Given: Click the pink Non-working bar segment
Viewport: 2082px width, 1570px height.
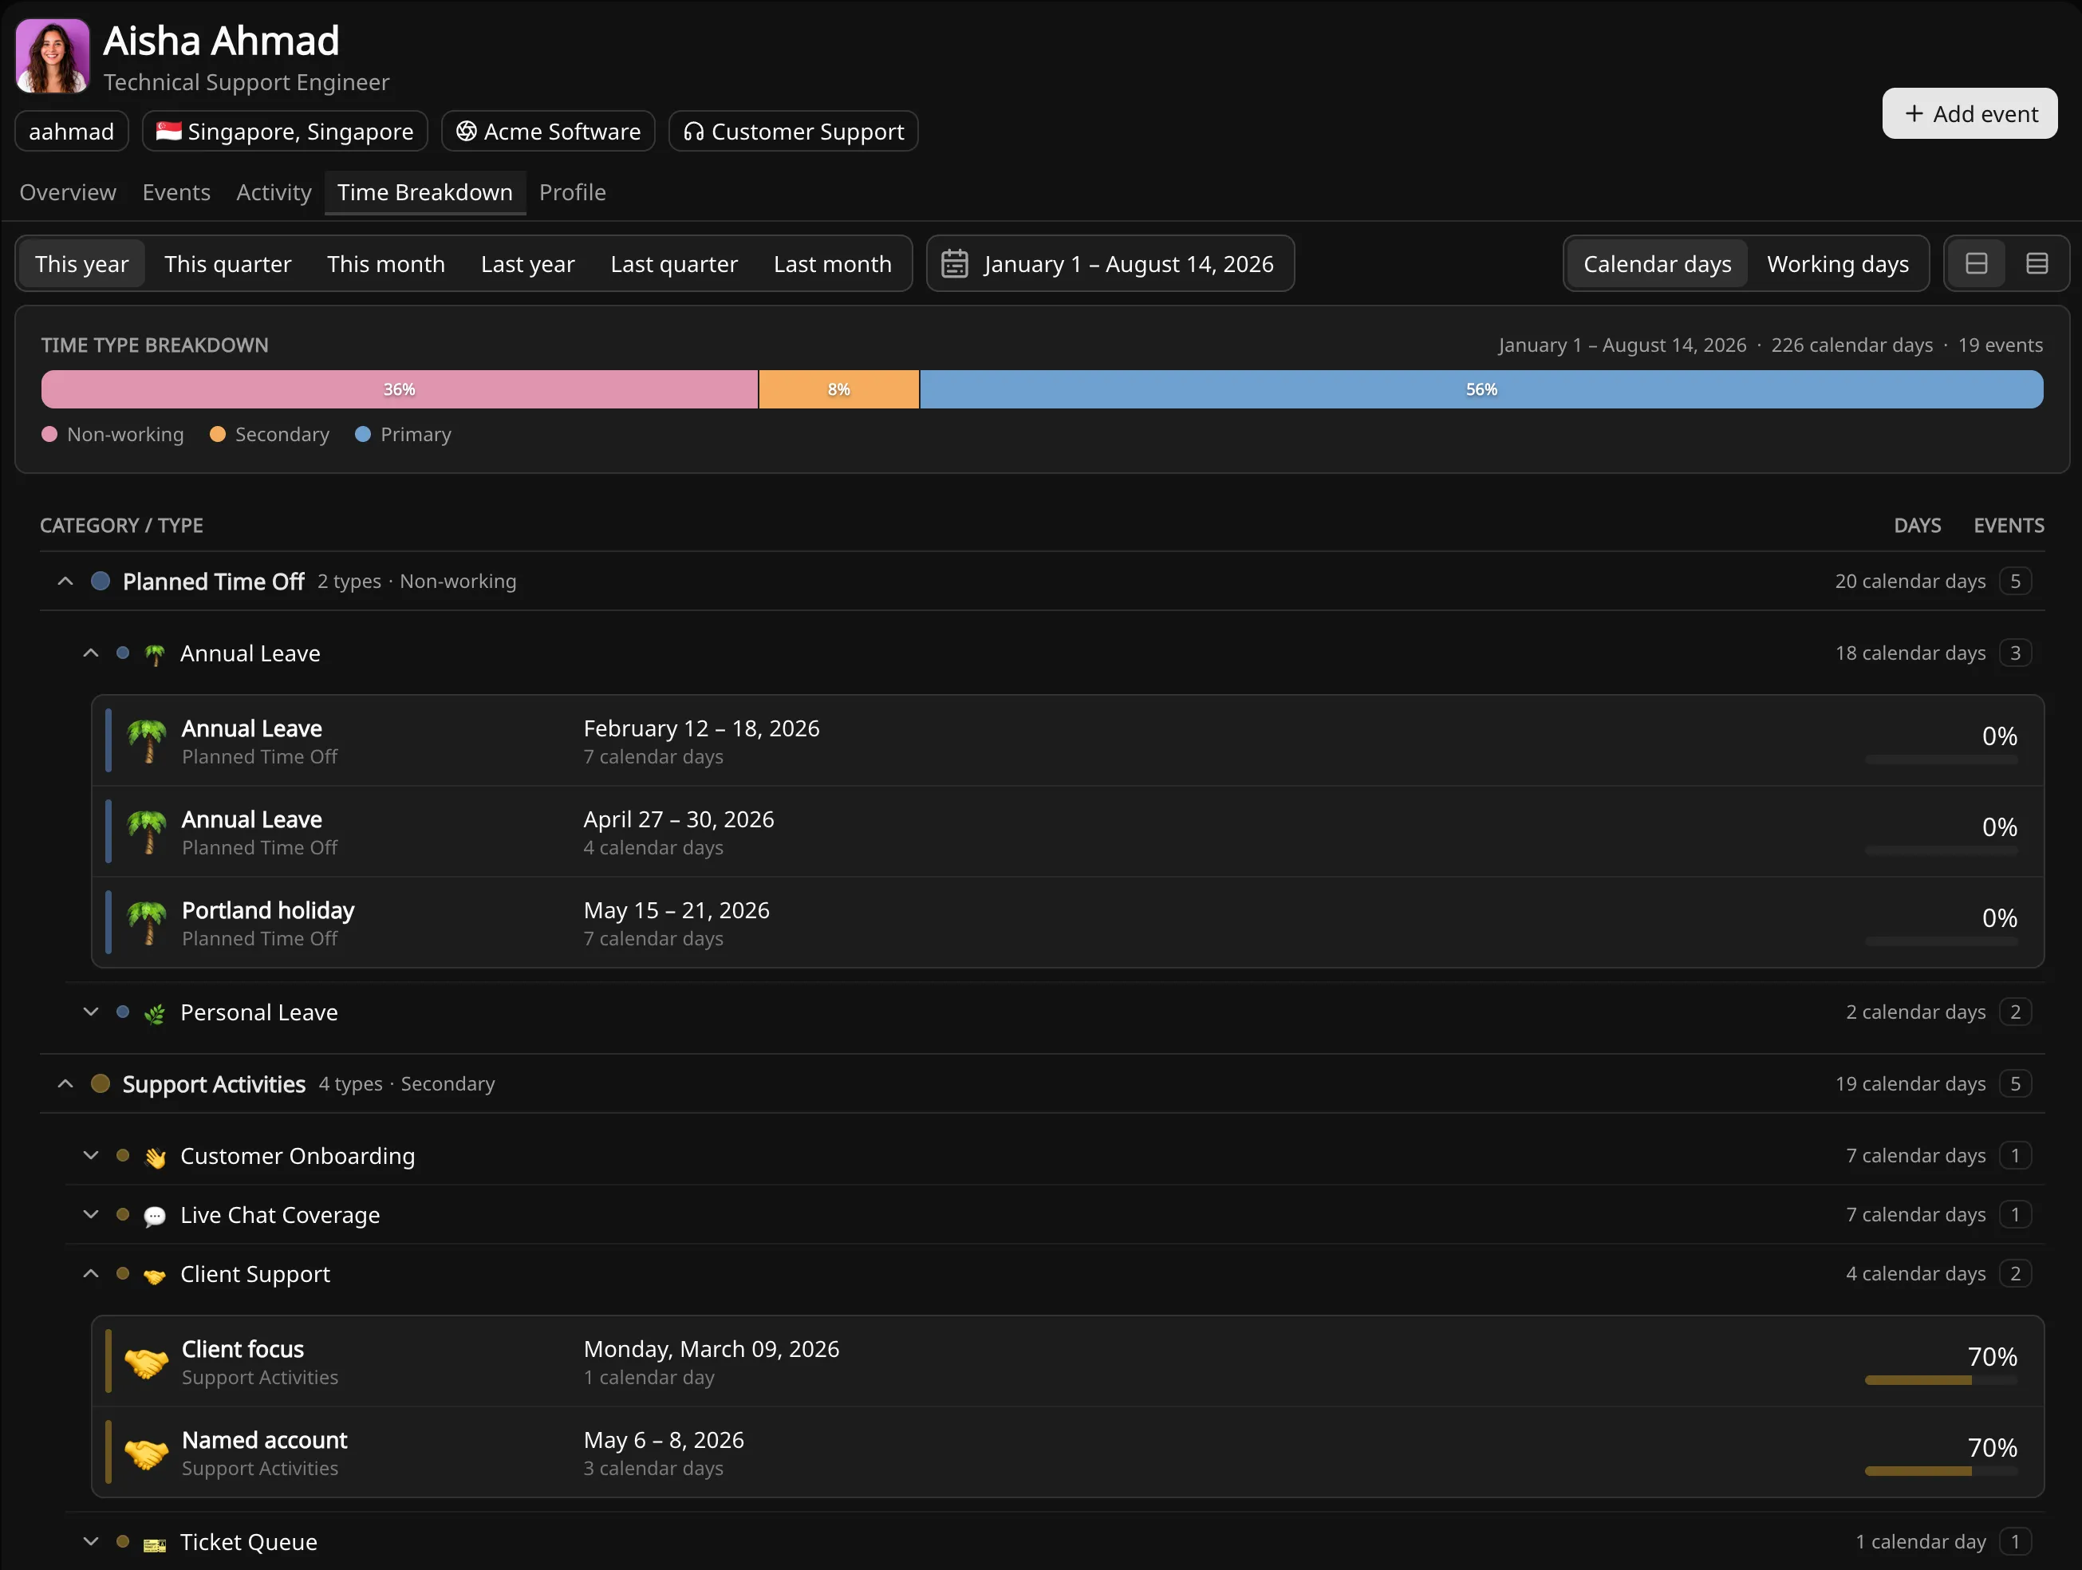Looking at the screenshot, I should pos(399,389).
